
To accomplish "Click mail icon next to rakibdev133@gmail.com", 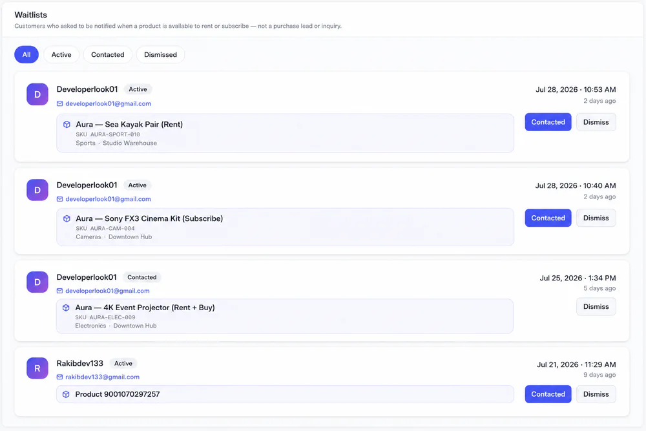I will tap(59, 377).
